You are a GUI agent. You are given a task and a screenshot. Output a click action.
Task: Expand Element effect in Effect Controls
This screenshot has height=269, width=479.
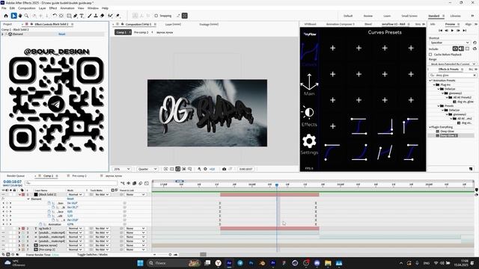(3, 34)
